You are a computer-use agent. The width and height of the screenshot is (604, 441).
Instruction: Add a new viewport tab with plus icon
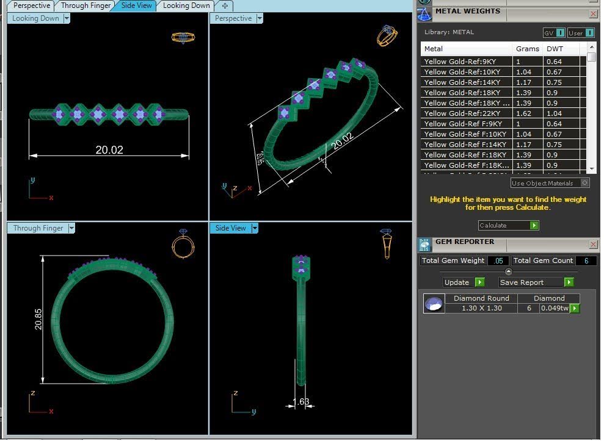[225, 5]
